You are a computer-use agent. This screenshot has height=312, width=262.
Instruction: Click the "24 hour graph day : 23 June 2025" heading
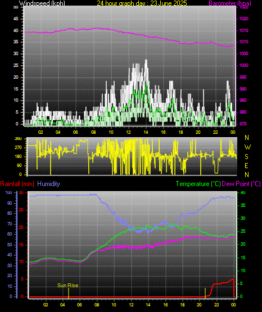tap(142, 3)
